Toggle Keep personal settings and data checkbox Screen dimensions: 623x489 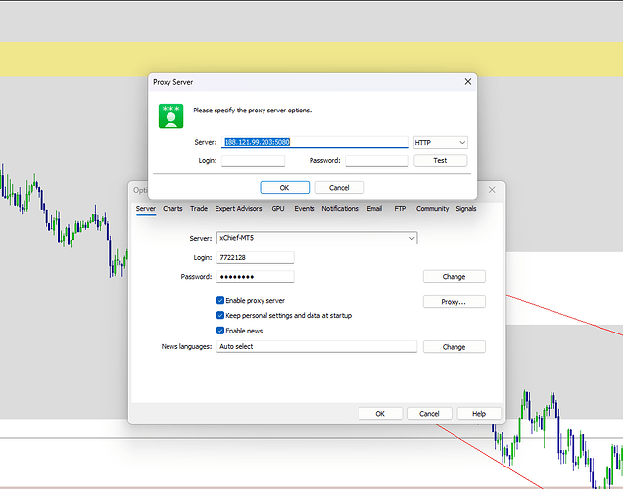click(x=220, y=315)
